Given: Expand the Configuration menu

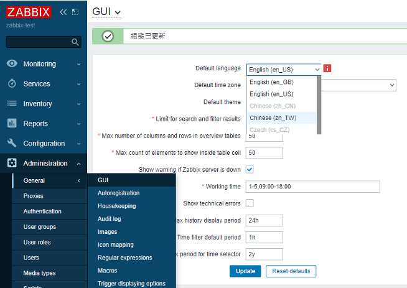Looking at the screenshot, I should point(44,144).
